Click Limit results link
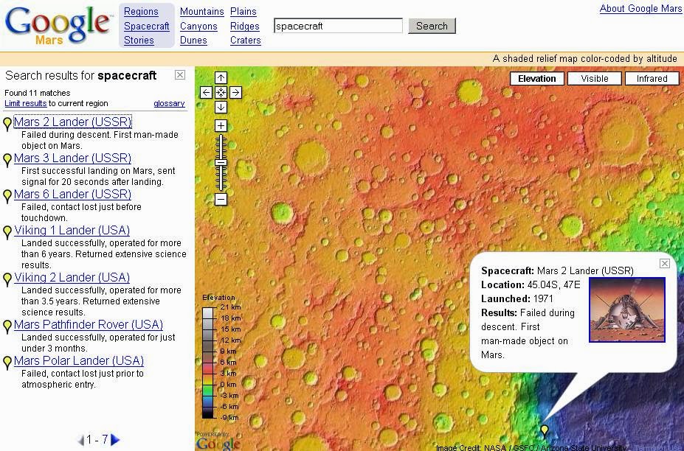Screen dimensions: 684x451 25,103
